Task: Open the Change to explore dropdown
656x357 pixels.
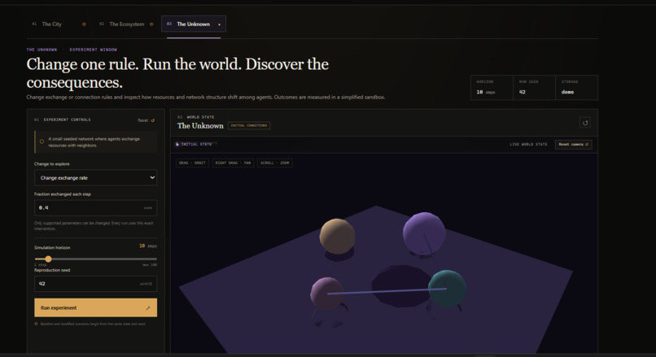Action: point(95,177)
